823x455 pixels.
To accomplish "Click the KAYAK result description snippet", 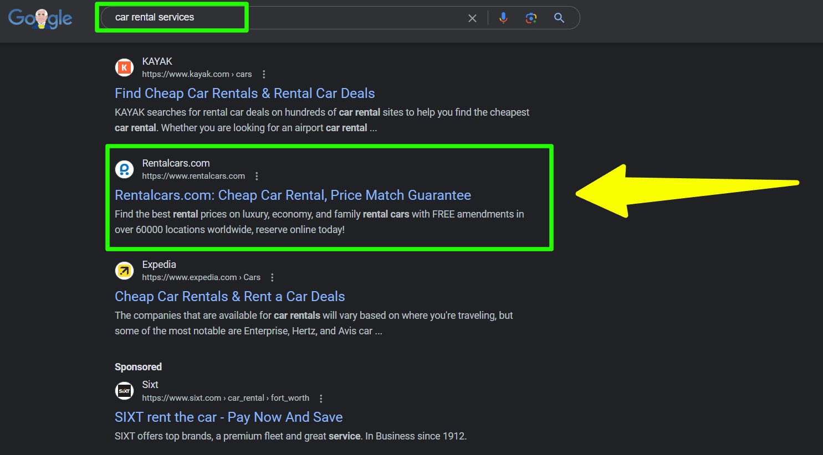I will (x=322, y=120).
